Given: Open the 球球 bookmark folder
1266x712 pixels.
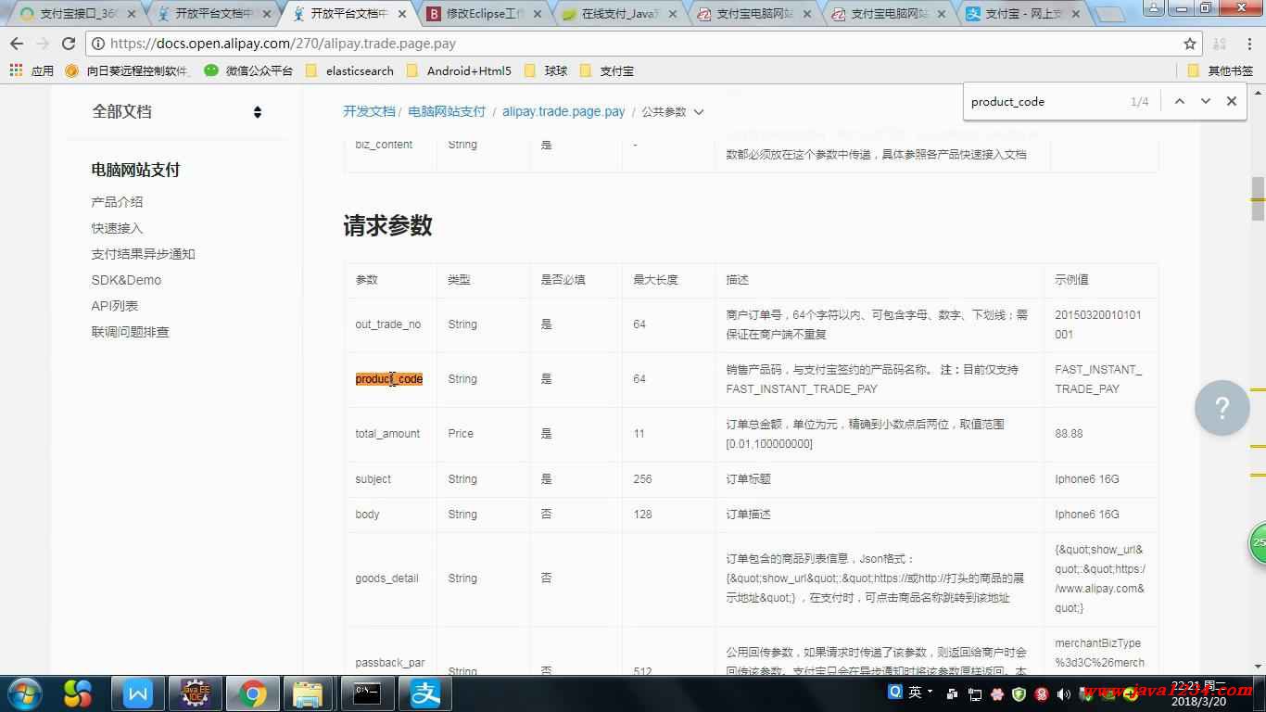Looking at the screenshot, I should click(546, 70).
